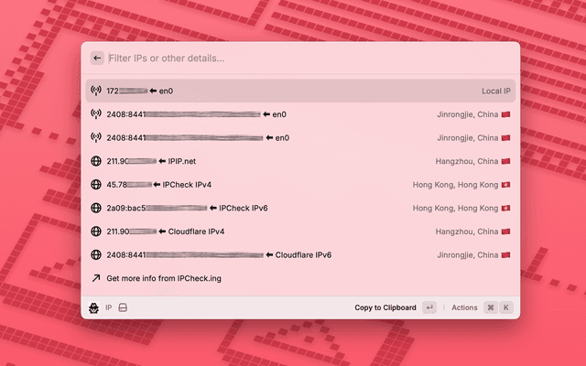Click the K shortcut key badge
Viewport: 586px width, 366px height.
point(505,307)
